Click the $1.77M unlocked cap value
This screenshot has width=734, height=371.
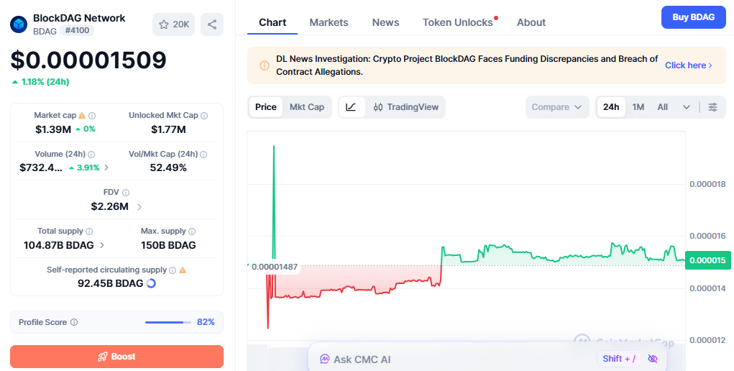point(168,129)
